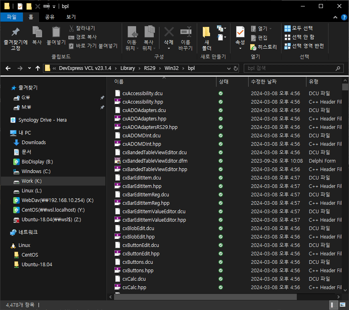
Task: Click the Rename icon in the ribbon
Action: point(186,32)
